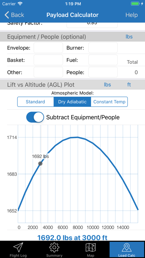Select the Constant Temp atmospheric model
The image size is (145, 258).
pyautogui.click(x=109, y=102)
